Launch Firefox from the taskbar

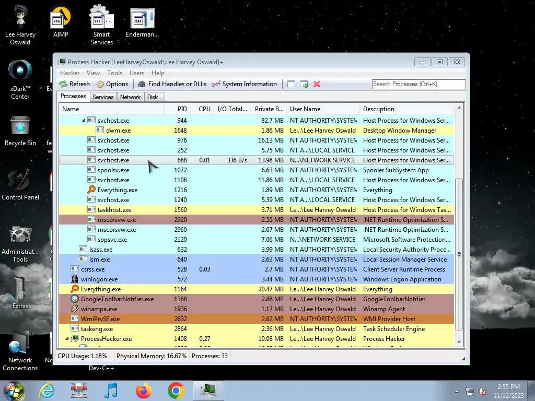click(x=143, y=391)
